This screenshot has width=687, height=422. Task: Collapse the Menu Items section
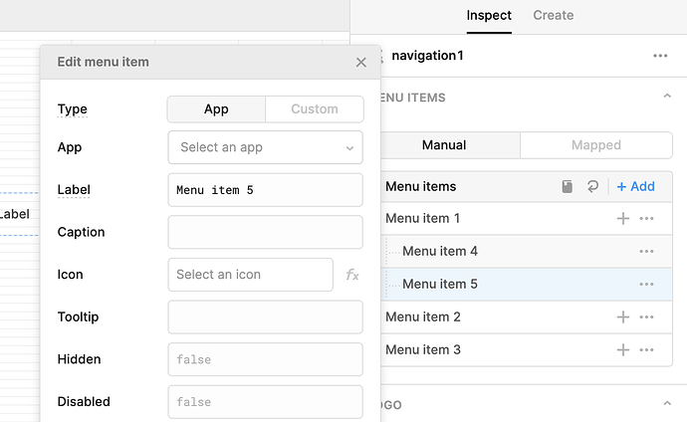click(x=666, y=98)
